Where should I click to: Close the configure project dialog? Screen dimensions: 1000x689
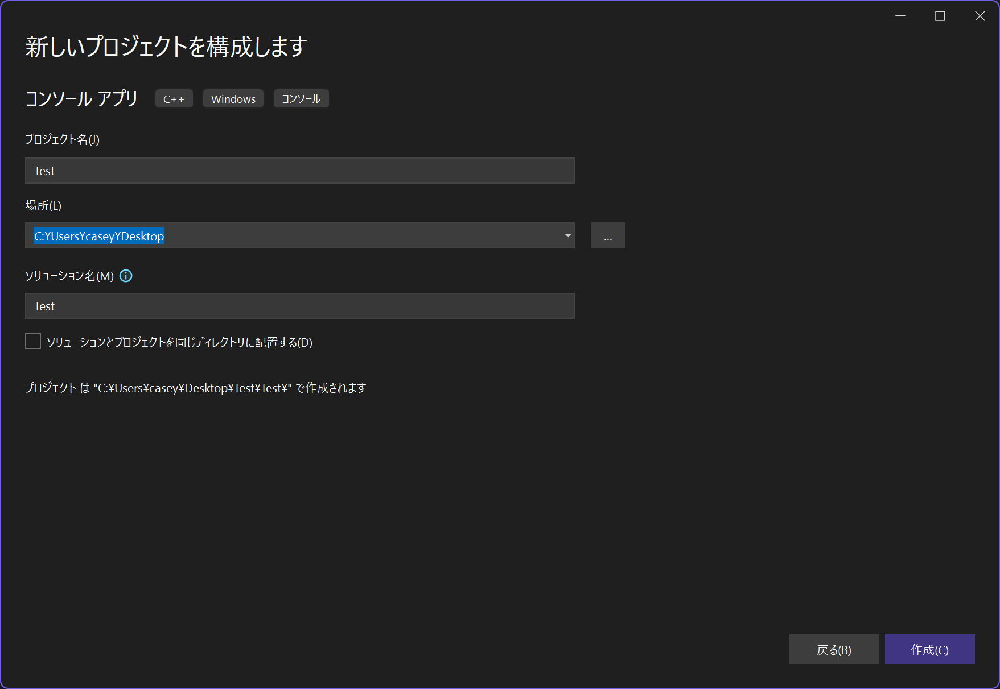(980, 16)
